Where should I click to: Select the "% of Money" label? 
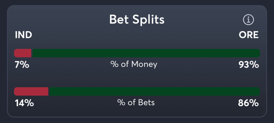[x=134, y=64]
